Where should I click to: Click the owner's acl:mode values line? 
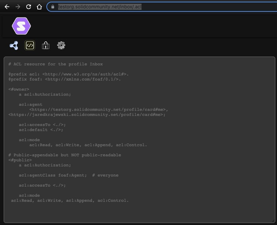[88, 145]
